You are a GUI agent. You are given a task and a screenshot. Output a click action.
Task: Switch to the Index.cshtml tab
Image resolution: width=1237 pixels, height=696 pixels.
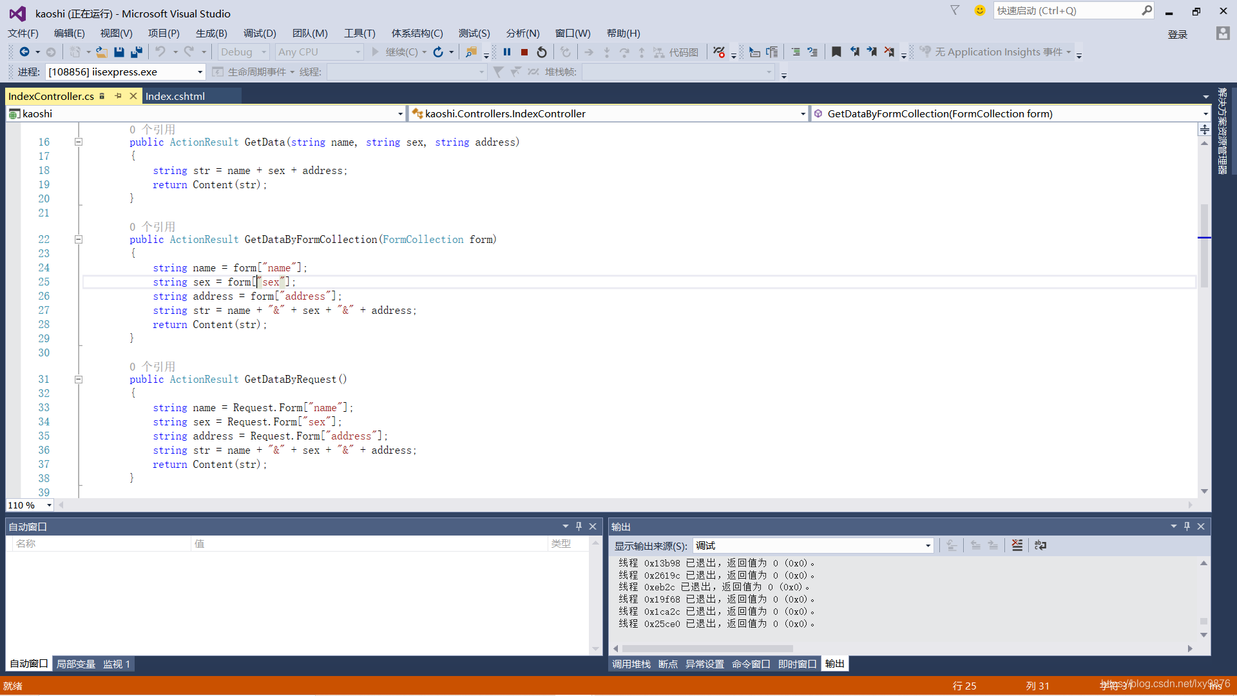pos(175,96)
